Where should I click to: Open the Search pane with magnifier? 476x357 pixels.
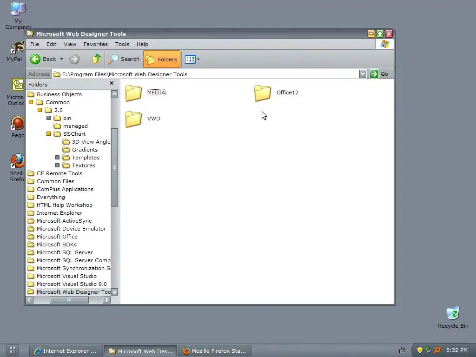[124, 59]
